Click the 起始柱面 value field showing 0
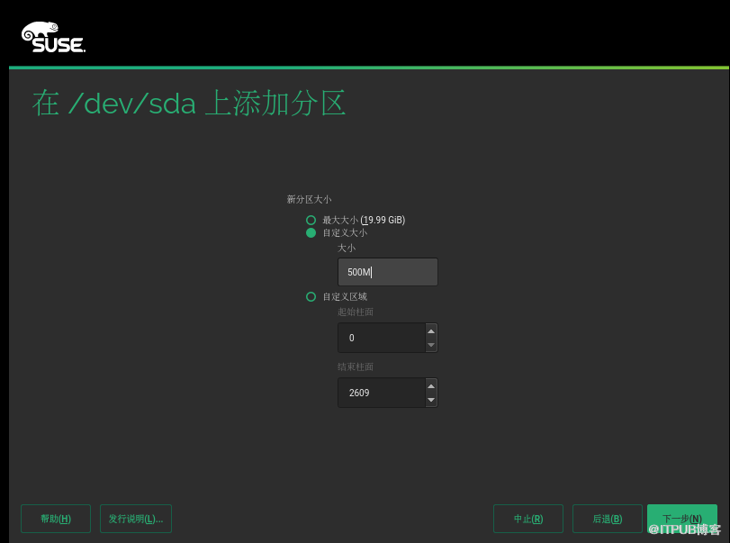 click(380, 338)
